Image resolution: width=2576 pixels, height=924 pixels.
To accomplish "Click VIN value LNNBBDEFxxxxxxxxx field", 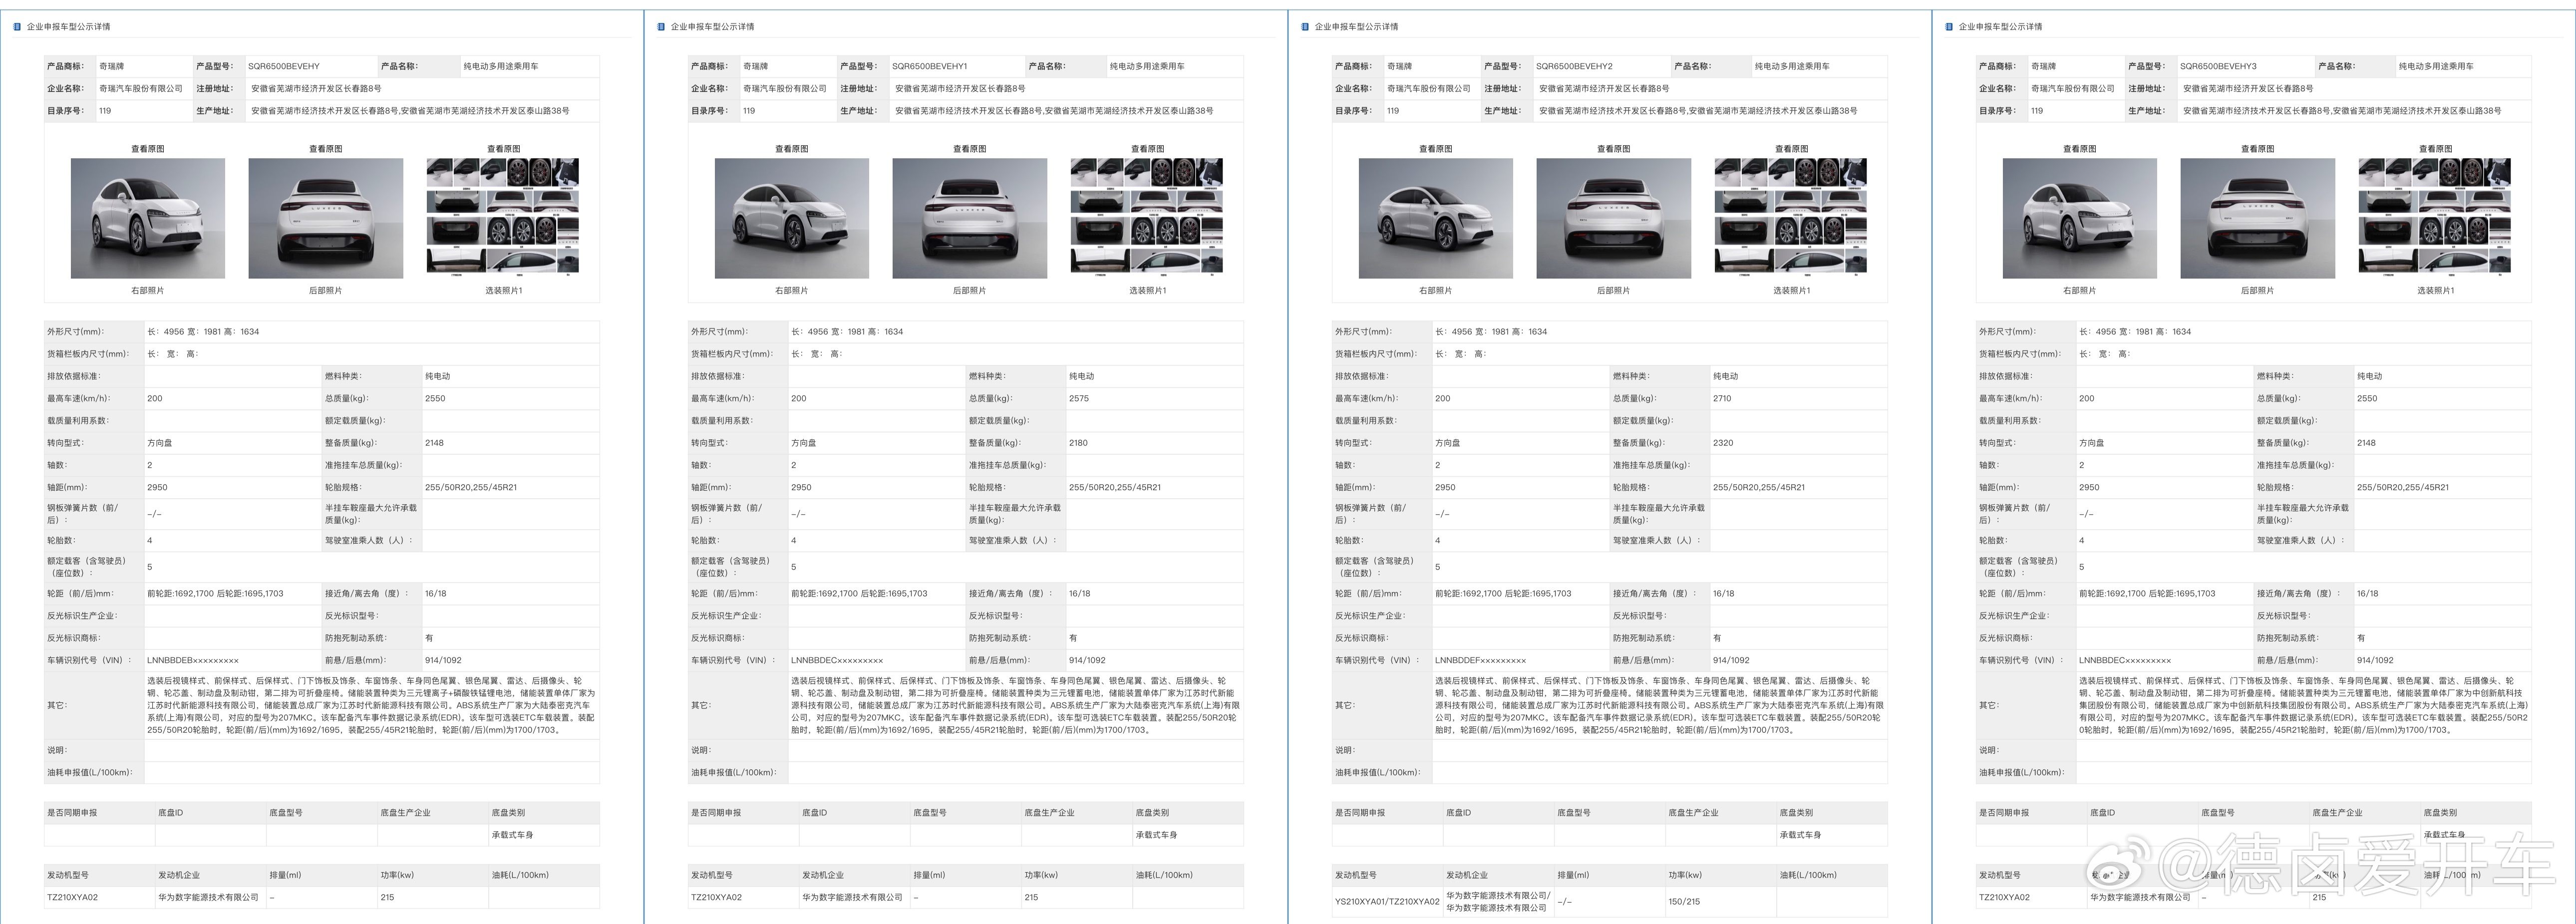I will pos(1480,660).
